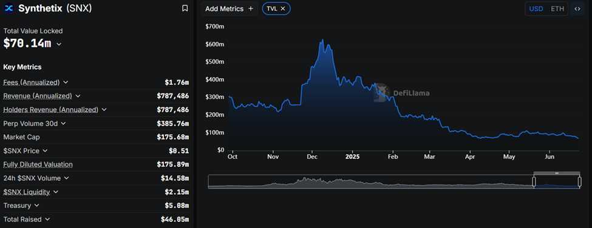Open the Add Metrics menu
This screenshot has height=228, width=592.
coord(229,8)
